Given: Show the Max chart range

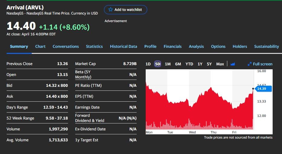Looking at the screenshot, I should tap(220, 64).
